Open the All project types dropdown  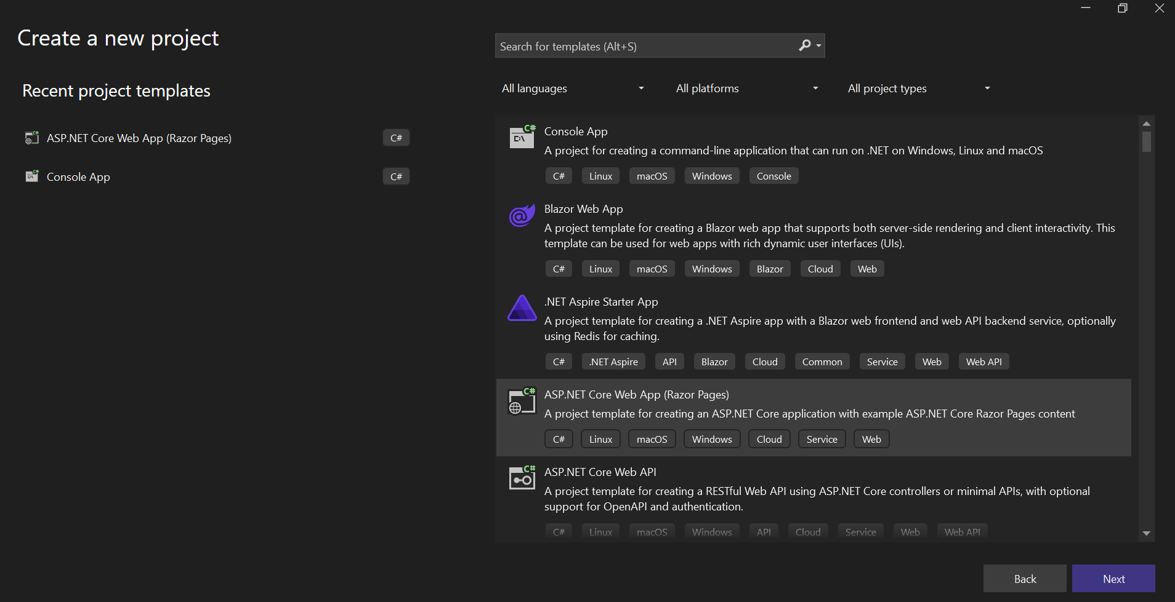point(918,89)
